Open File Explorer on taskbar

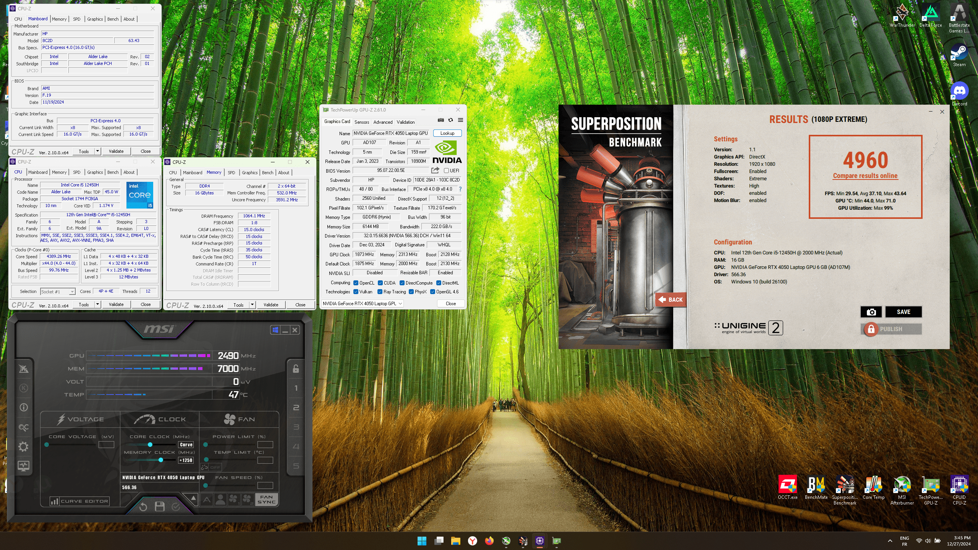pyautogui.click(x=455, y=541)
